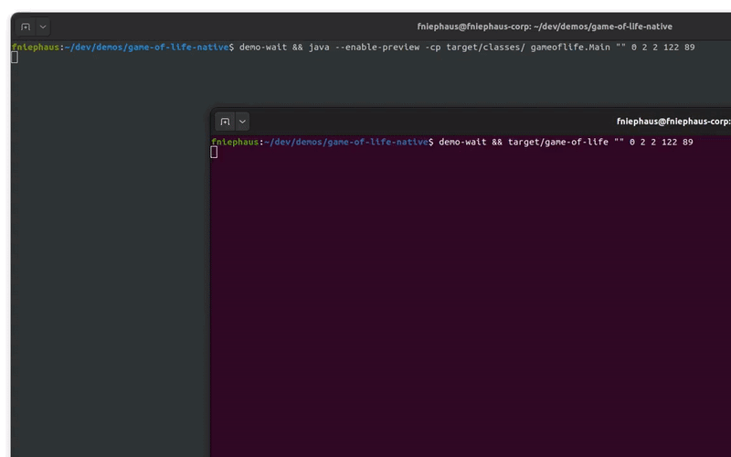
Task: Click the purple terminal's title bar text
Action: tap(673, 122)
